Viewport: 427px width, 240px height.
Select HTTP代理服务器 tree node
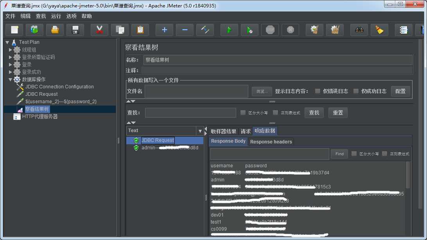tap(40, 116)
